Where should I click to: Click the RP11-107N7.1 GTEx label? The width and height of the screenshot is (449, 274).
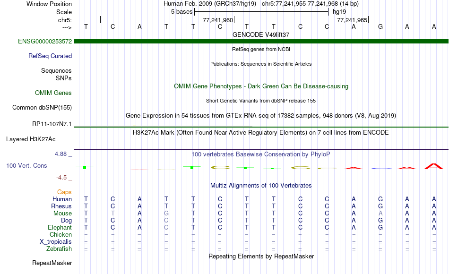[x=52, y=124]
